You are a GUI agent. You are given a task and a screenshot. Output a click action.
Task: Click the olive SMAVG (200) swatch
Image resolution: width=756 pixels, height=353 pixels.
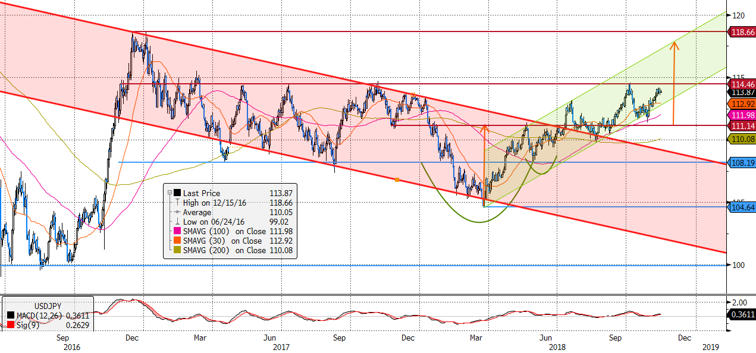point(177,250)
